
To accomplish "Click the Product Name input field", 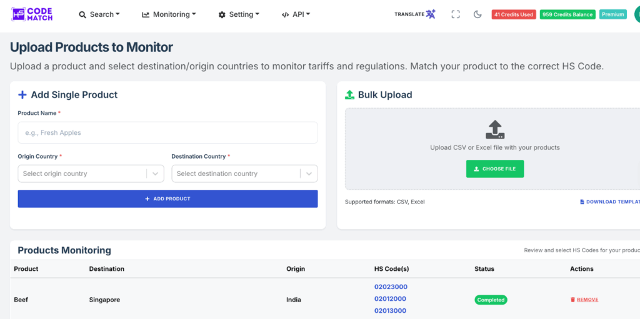I will click(x=167, y=132).
